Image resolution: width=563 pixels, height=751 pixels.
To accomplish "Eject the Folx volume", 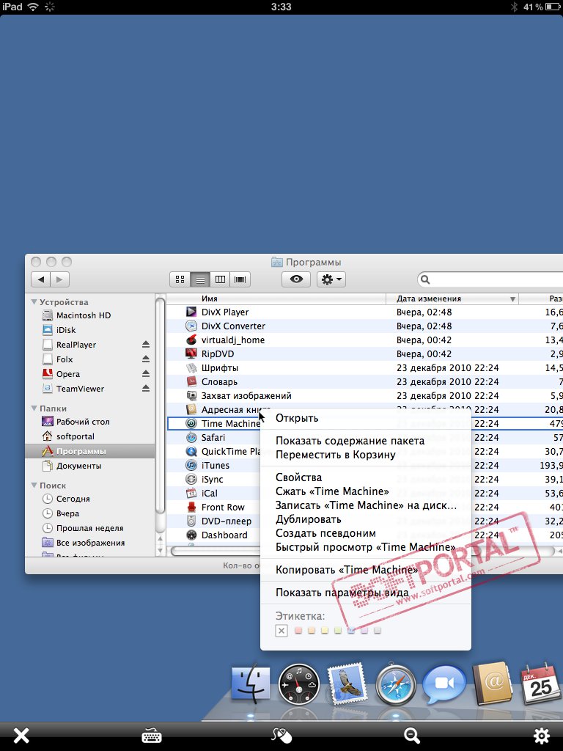I will (146, 359).
